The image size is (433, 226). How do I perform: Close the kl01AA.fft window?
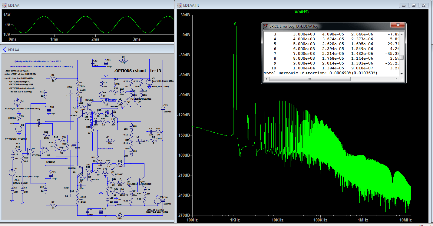click(x=425, y=5)
